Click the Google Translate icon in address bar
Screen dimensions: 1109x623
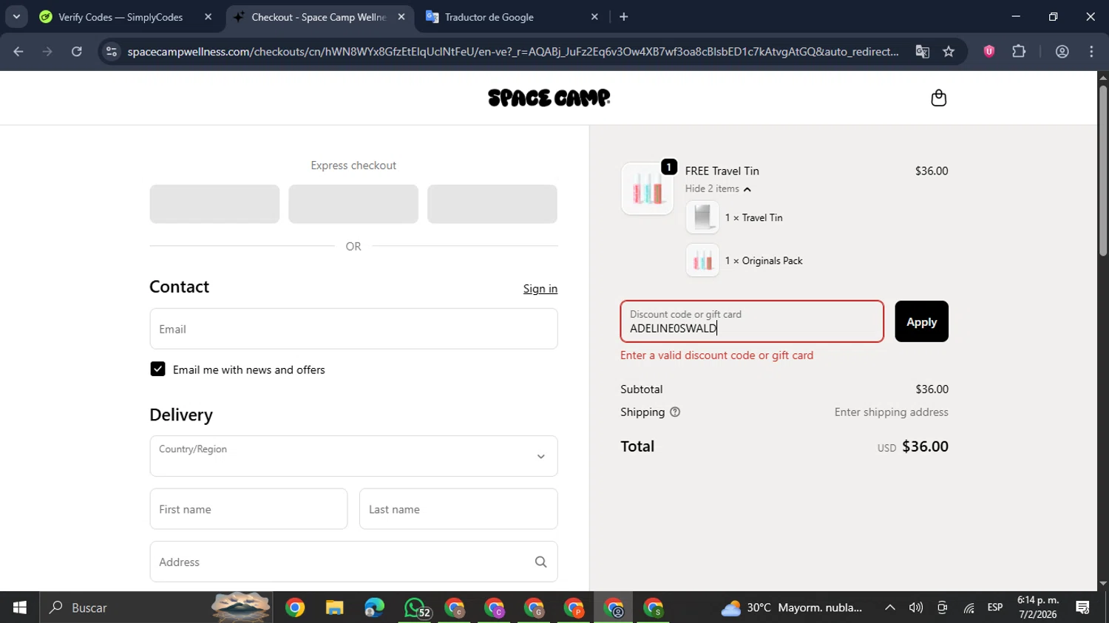(922, 51)
